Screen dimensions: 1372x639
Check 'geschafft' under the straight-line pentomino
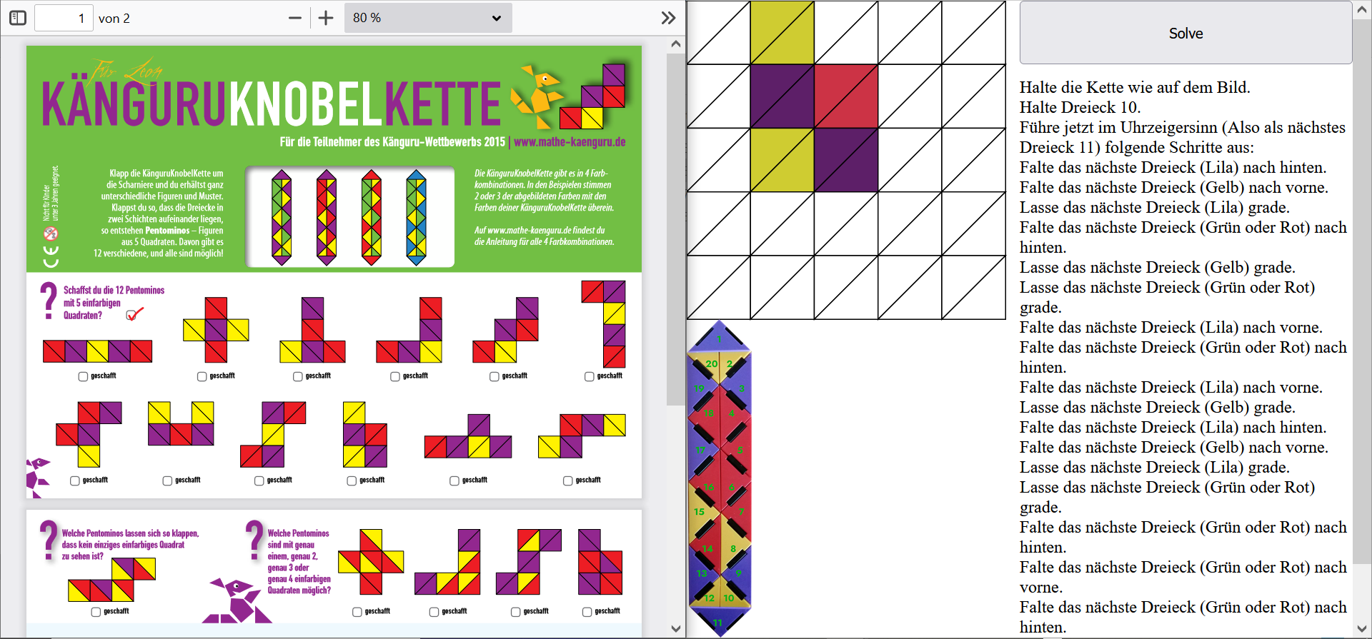[83, 376]
